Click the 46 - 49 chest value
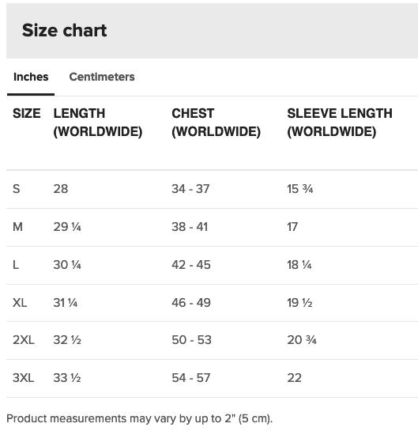Viewport: 418px width, 446px height. pyautogui.click(x=191, y=303)
